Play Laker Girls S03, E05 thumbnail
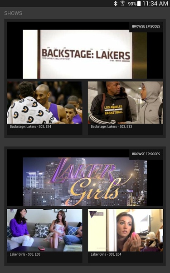The image size is (170, 273). coord(44,230)
